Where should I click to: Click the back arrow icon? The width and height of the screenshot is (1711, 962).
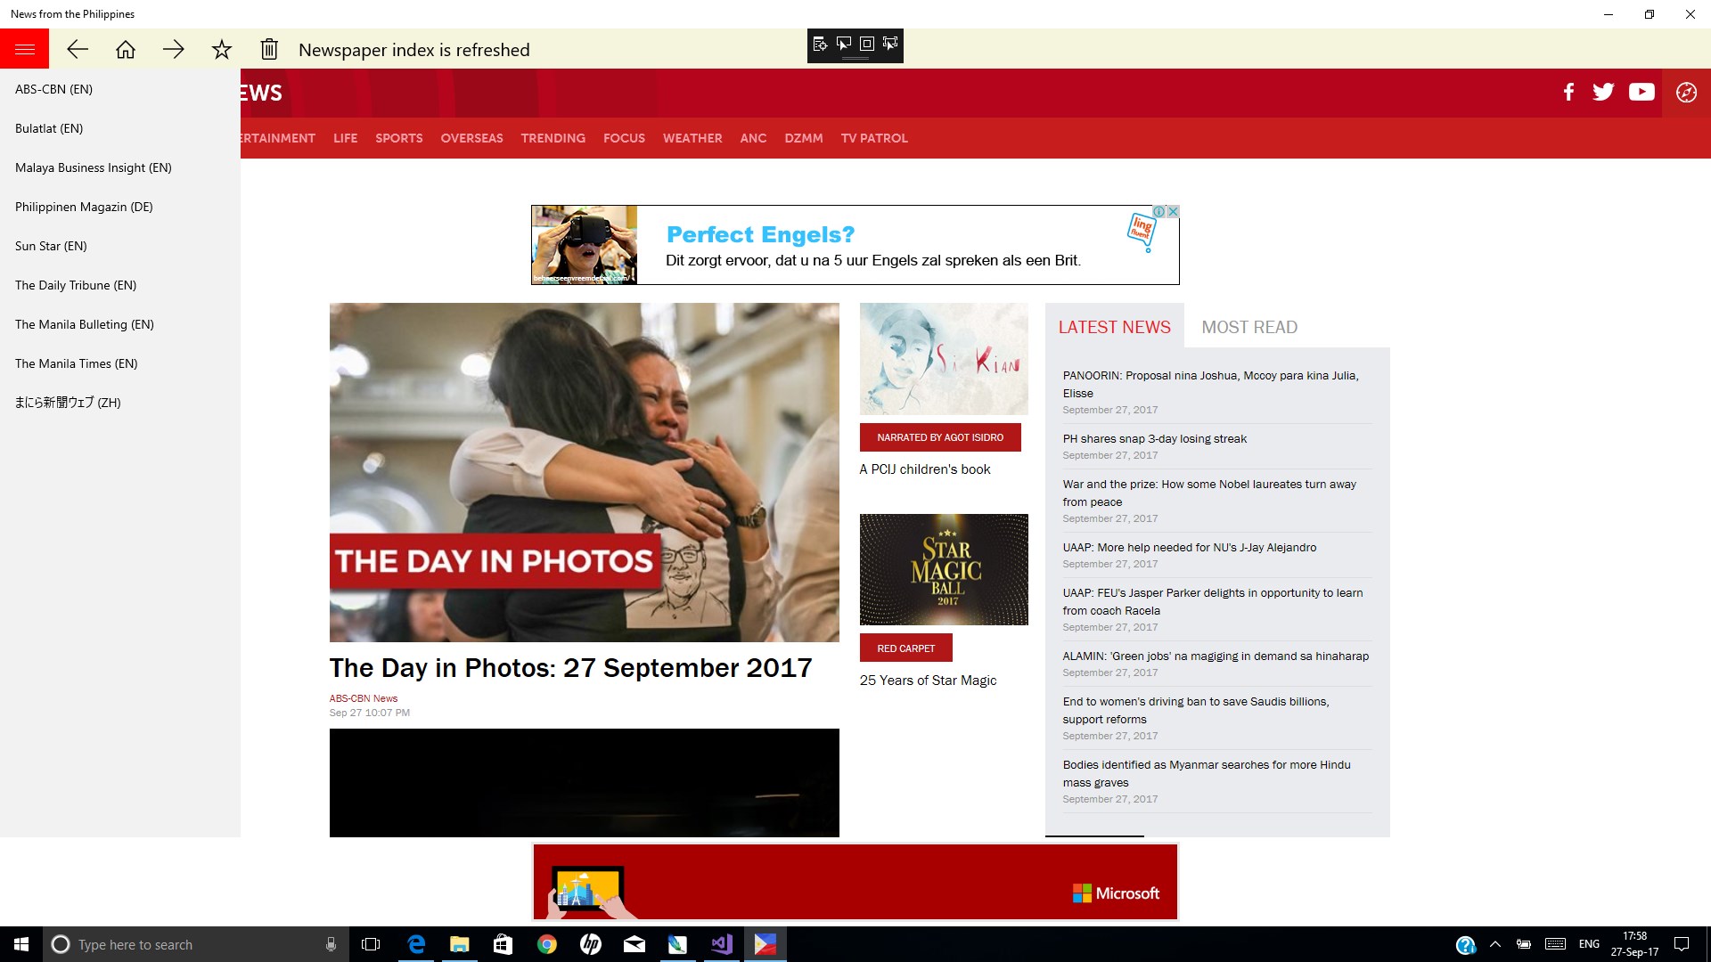pos(78,50)
